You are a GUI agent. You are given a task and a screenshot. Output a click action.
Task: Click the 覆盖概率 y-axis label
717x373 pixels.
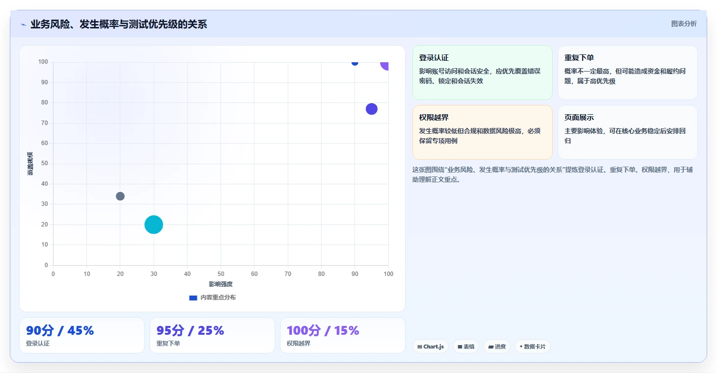click(30, 164)
